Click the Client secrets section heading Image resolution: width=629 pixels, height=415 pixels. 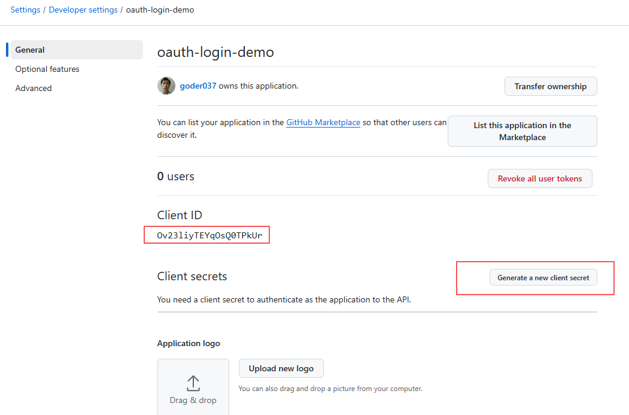pyautogui.click(x=192, y=276)
